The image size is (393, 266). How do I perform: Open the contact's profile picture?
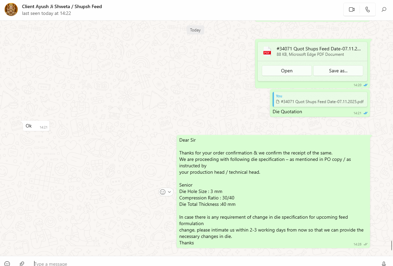click(x=11, y=10)
